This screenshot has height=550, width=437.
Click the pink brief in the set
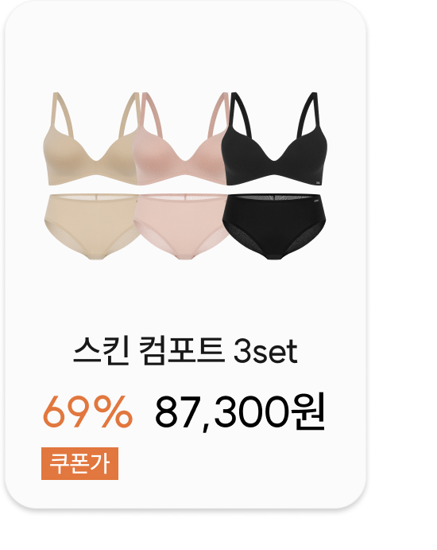[181, 226]
